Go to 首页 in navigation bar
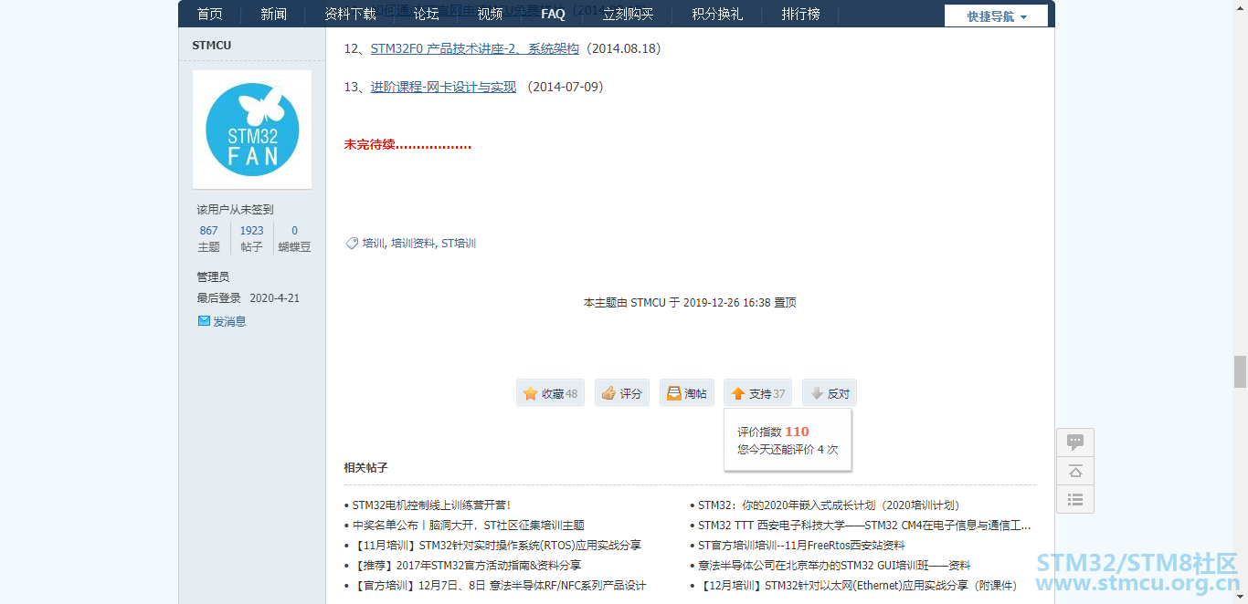Screen dimensions: 1248x604 (209, 14)
